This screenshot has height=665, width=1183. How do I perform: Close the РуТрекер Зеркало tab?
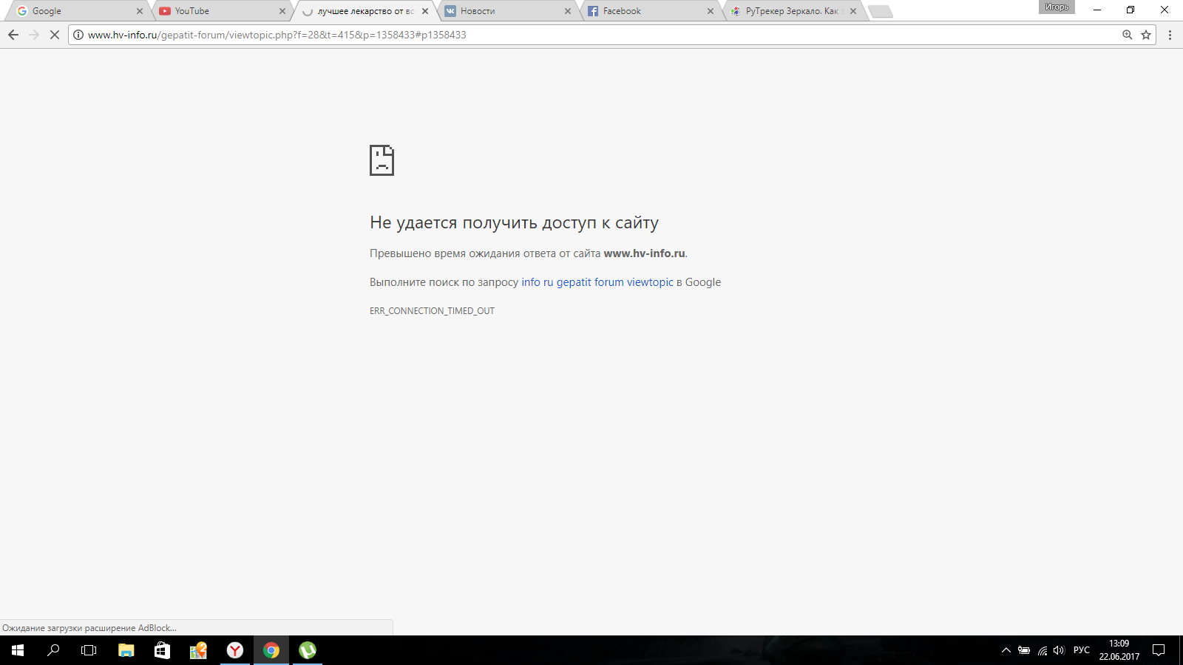853,11
